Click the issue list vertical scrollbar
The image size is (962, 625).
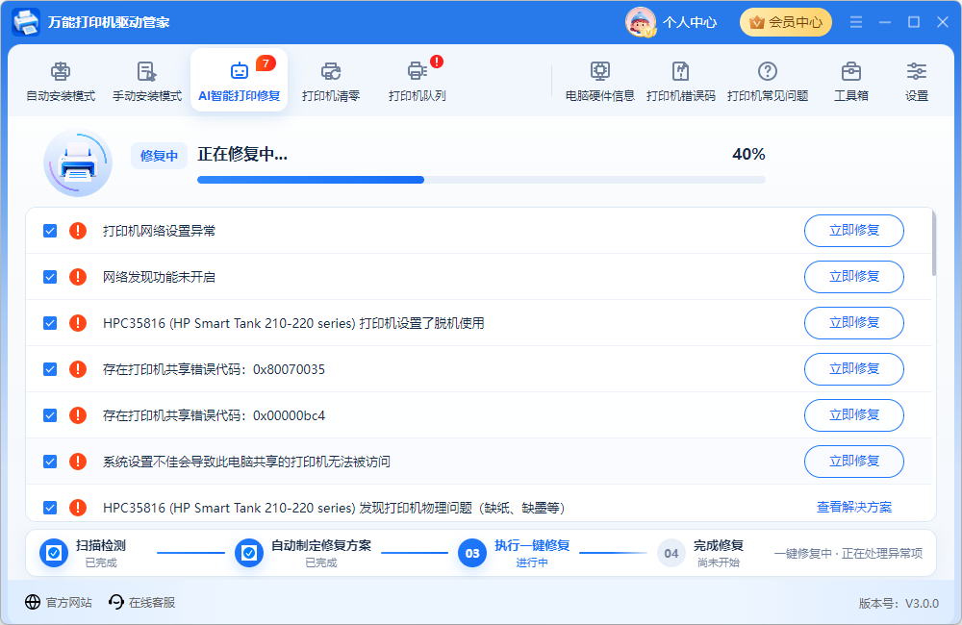934,243
